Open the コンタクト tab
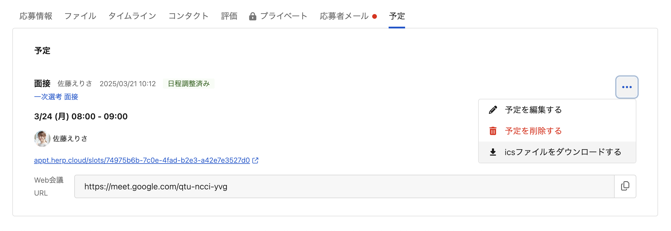Viewport: 671px width, 231px height. (188, 16)
